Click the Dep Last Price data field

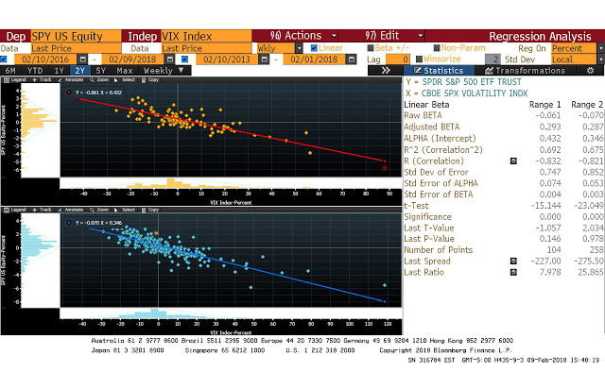pos(76,48)
